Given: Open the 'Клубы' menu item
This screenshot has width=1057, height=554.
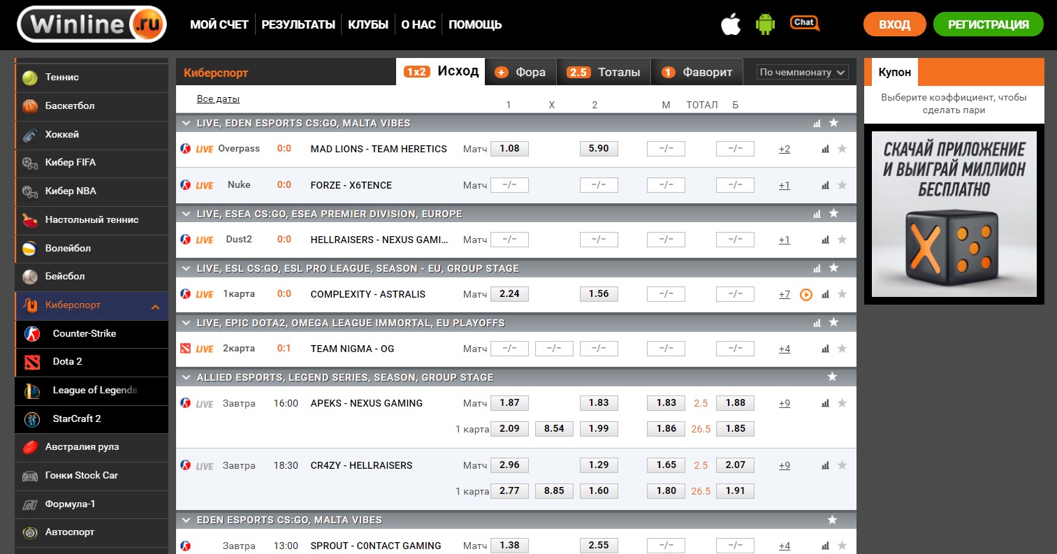Looking at the screenshot, I should point(368,24).
